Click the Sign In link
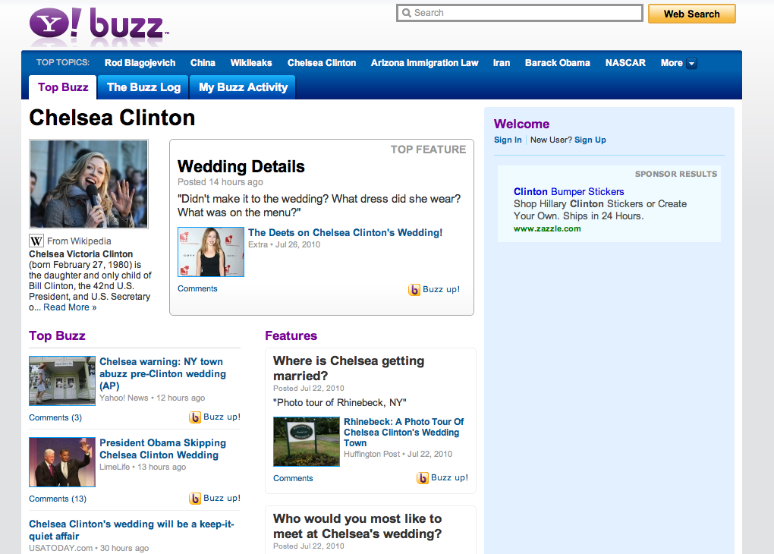The width and height of the screenshot is (774, 554). 508,140
